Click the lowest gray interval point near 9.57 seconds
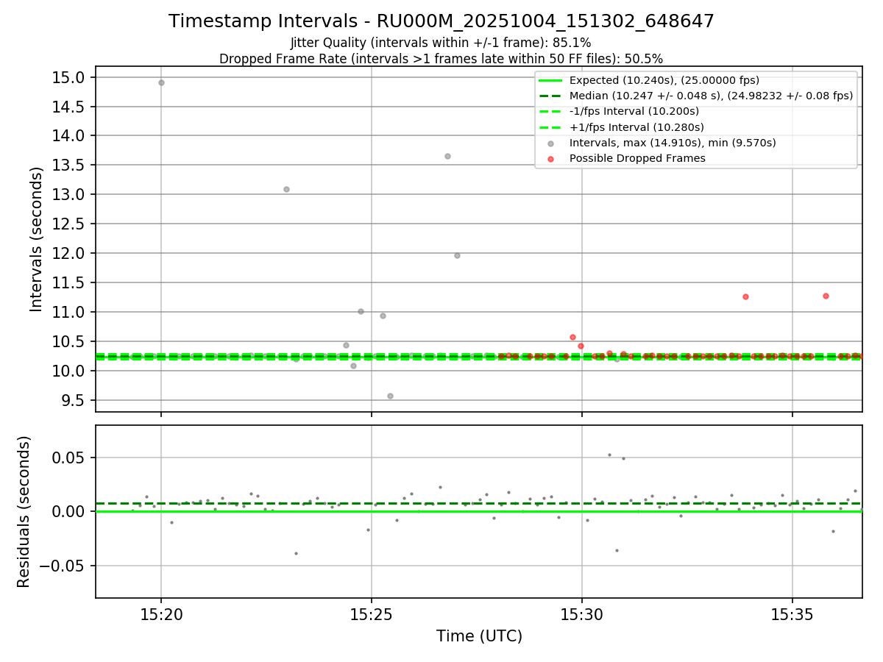883x662 pixels. pos(390,396)
